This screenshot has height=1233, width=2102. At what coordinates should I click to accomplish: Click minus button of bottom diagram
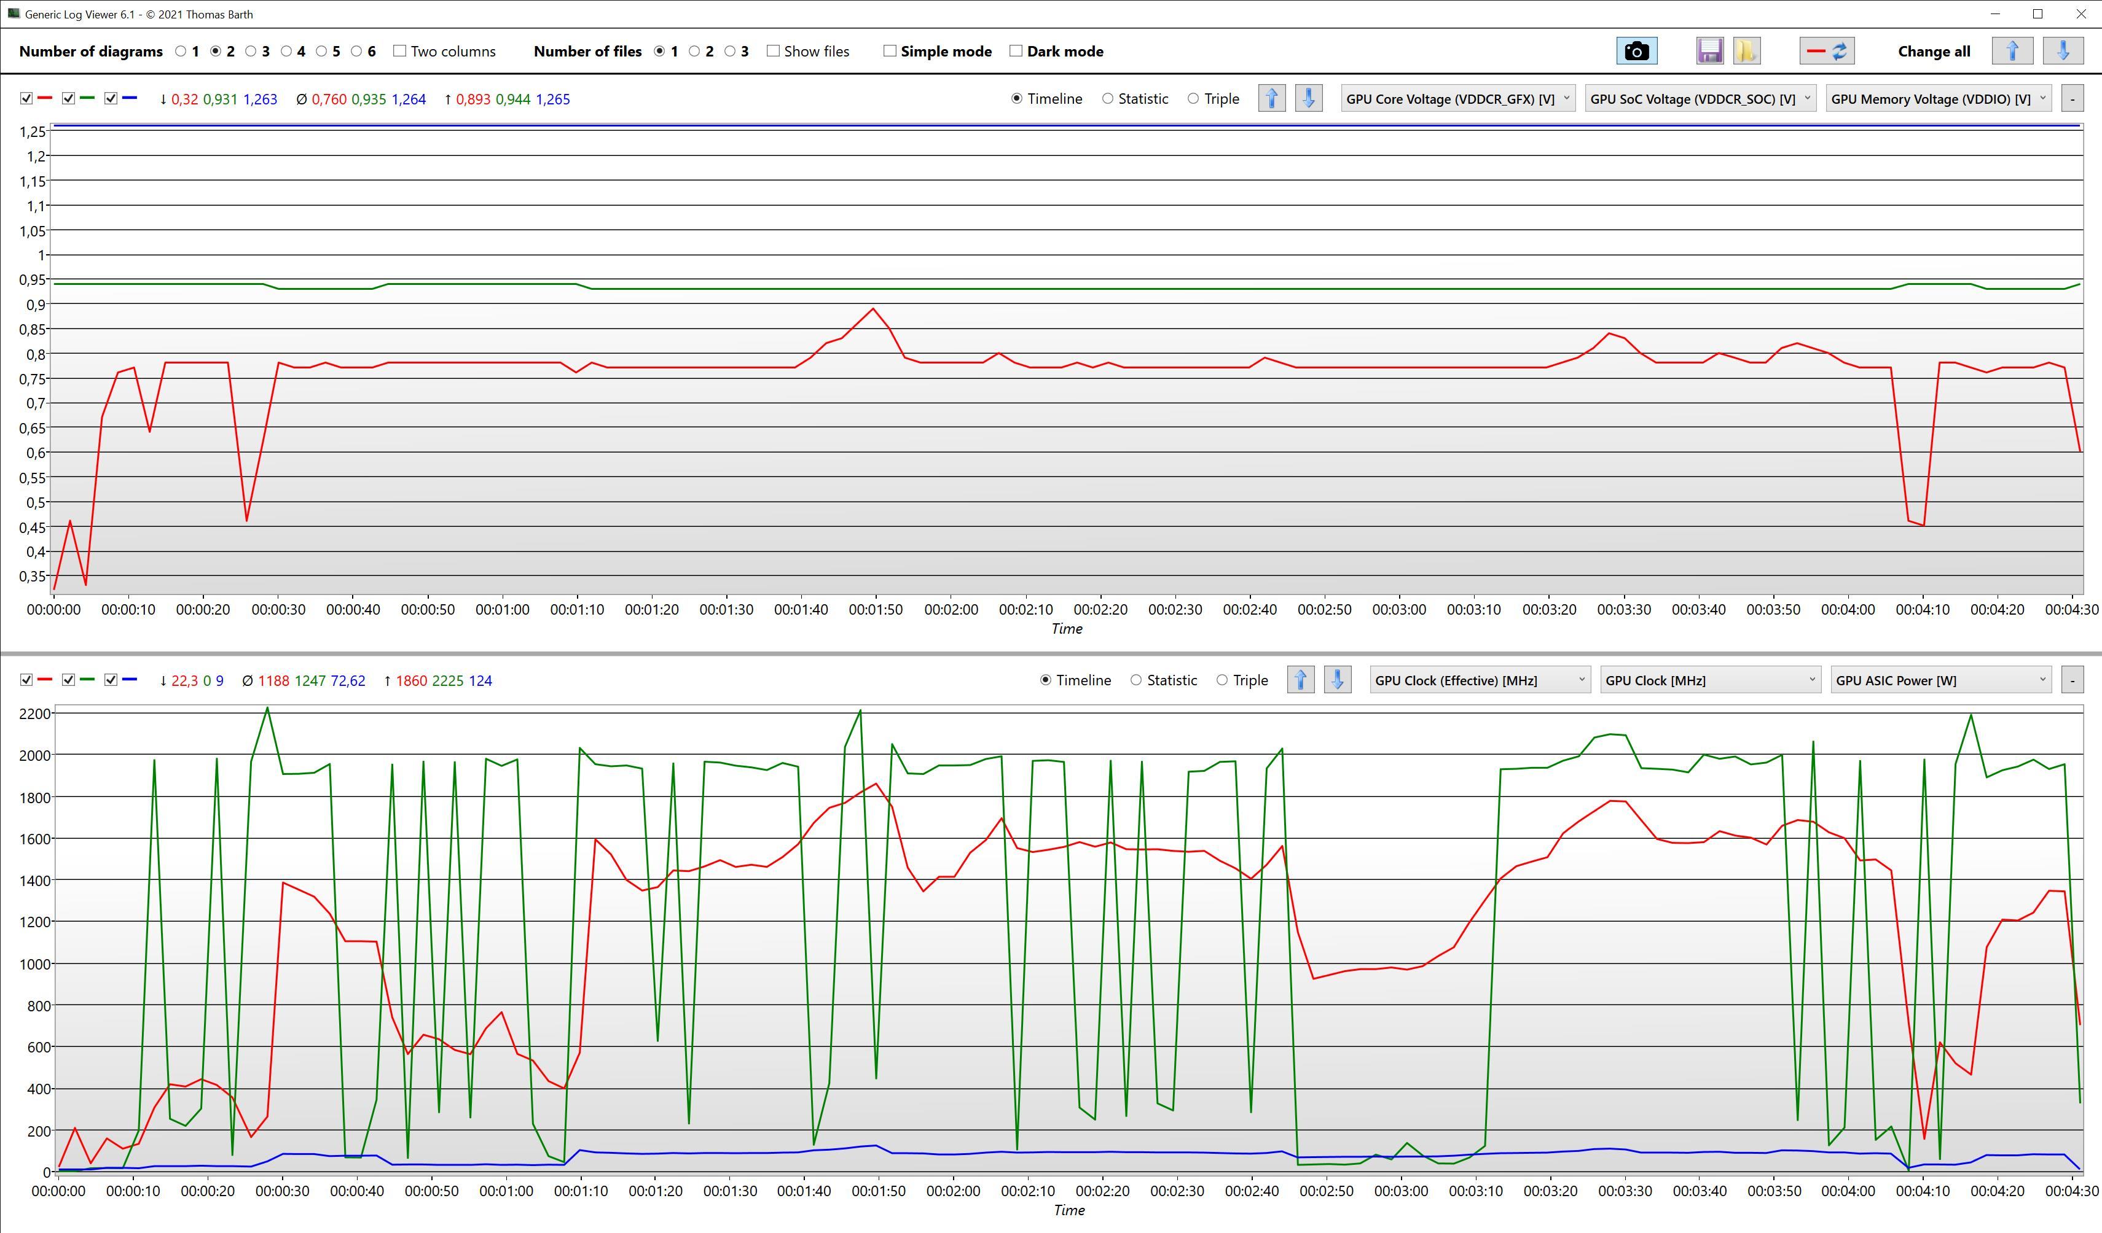[2072, 680]
